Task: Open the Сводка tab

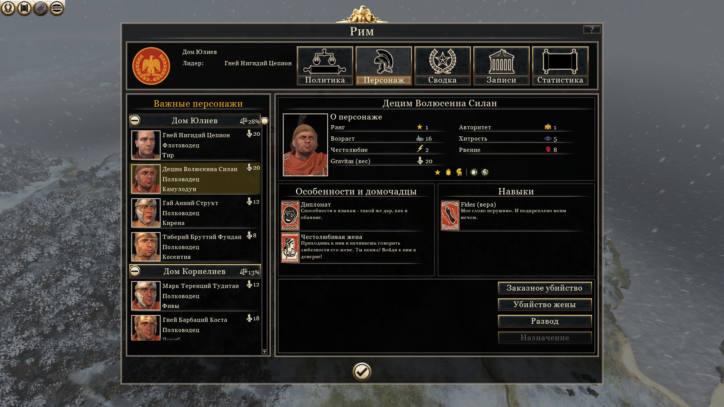Action: click(442, 66)
